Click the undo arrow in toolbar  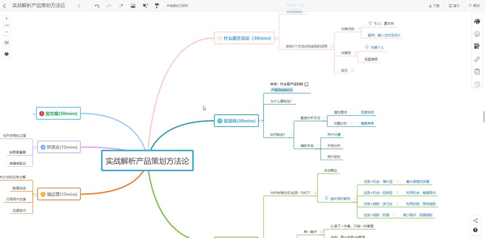pos(97,6)
